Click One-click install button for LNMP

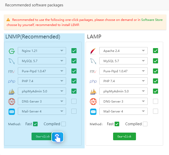43,136
